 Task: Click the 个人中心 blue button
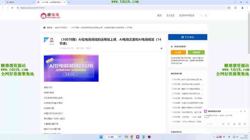point(187,37)
